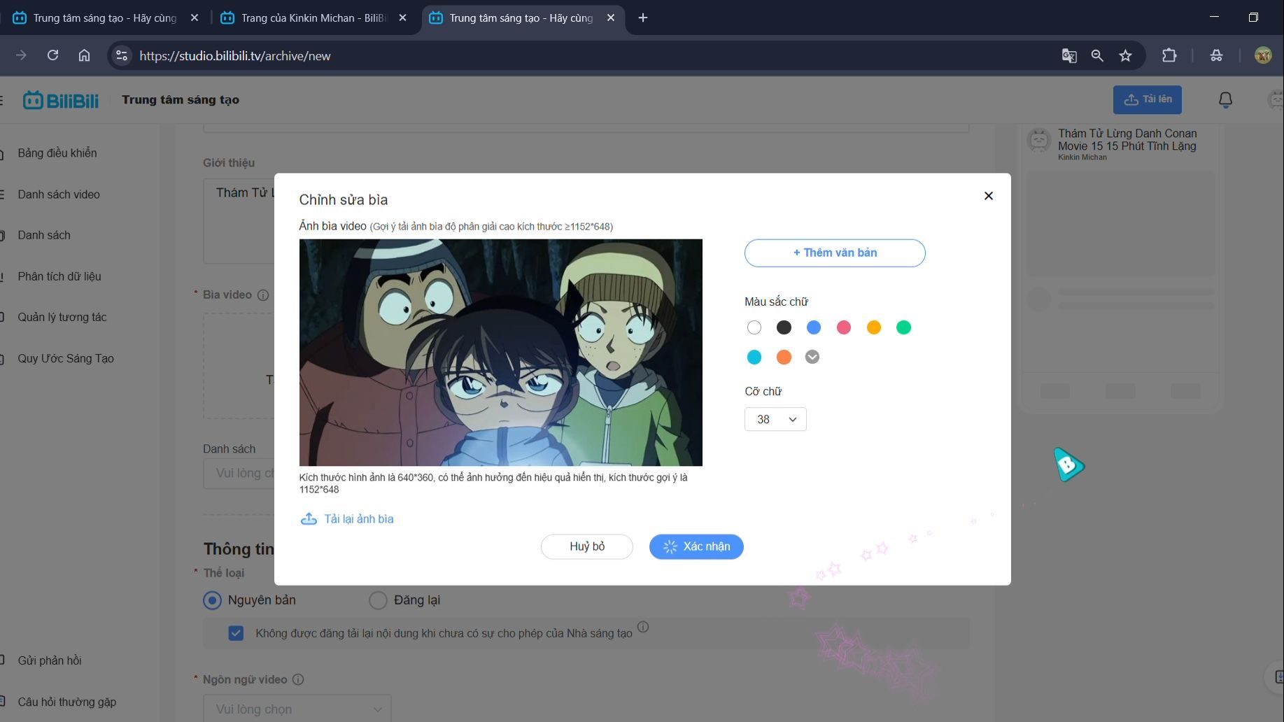Open Câu hỏi thường gặp in sidebar
This screenshot has height=722, width=1284.
(67, 702)
